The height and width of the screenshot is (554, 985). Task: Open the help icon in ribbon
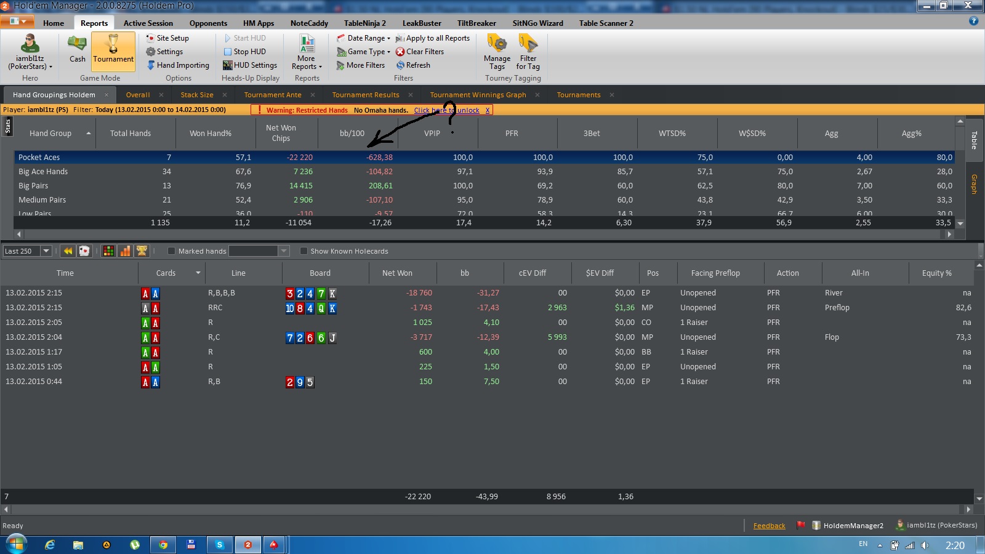[973, 21]
